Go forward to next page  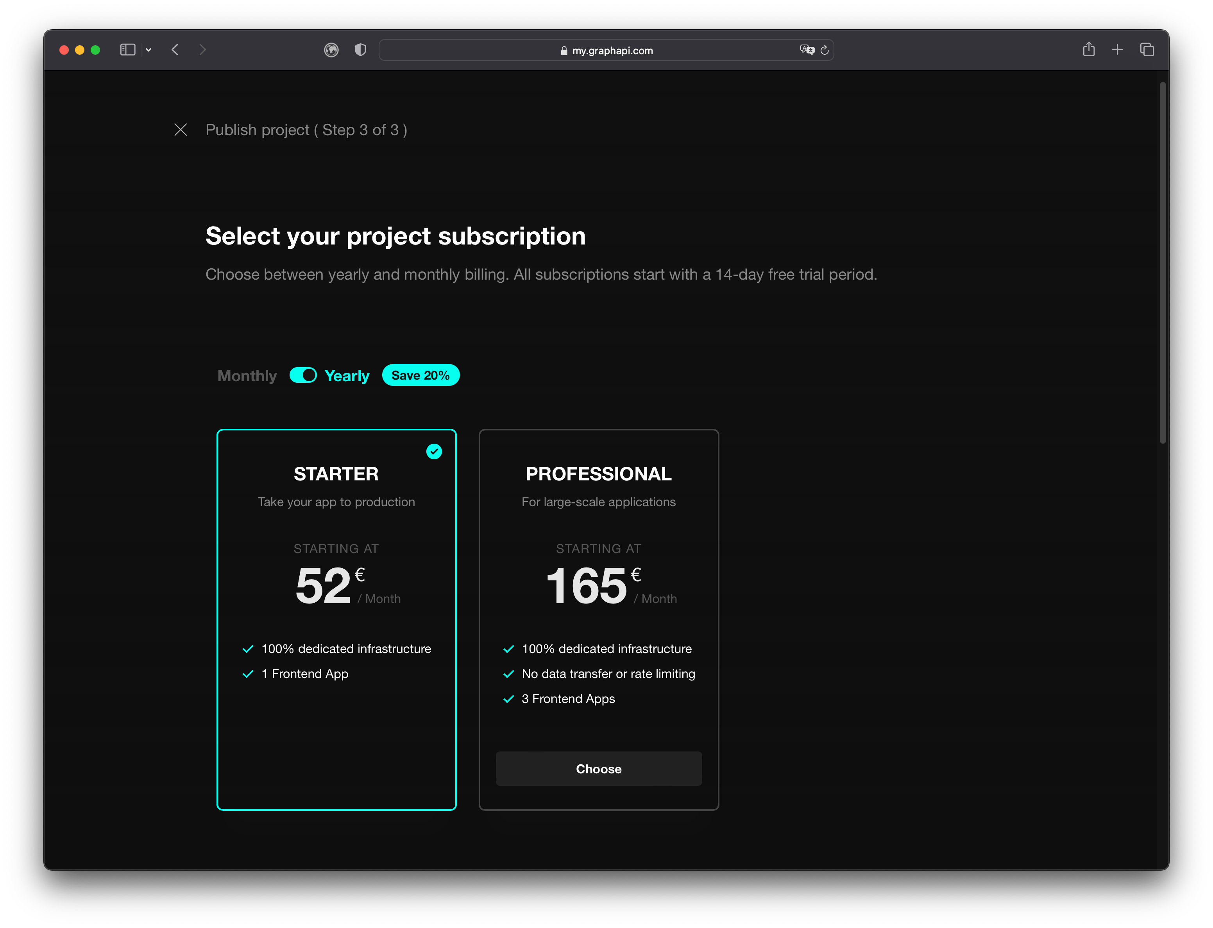202,50
